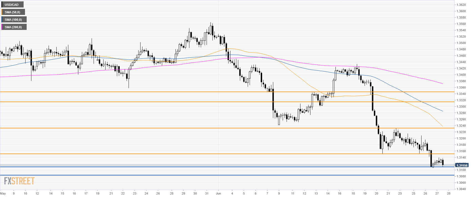Click the orange SMA 50 color marker
Viewport: 474px width, 197px height.
click(x=2, y=12)
